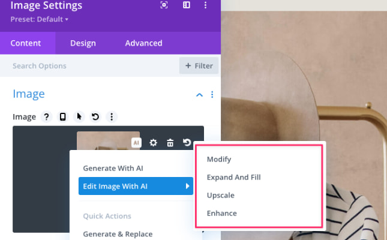Open Image Settings three-dot menu
Screen dimensions: 387x240
coord(206,5)
